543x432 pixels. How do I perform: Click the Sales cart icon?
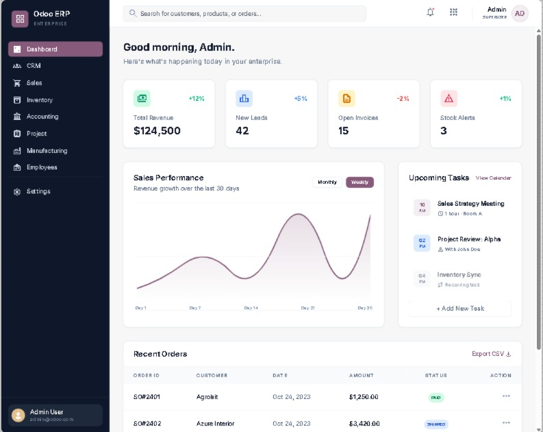point(17,83)
